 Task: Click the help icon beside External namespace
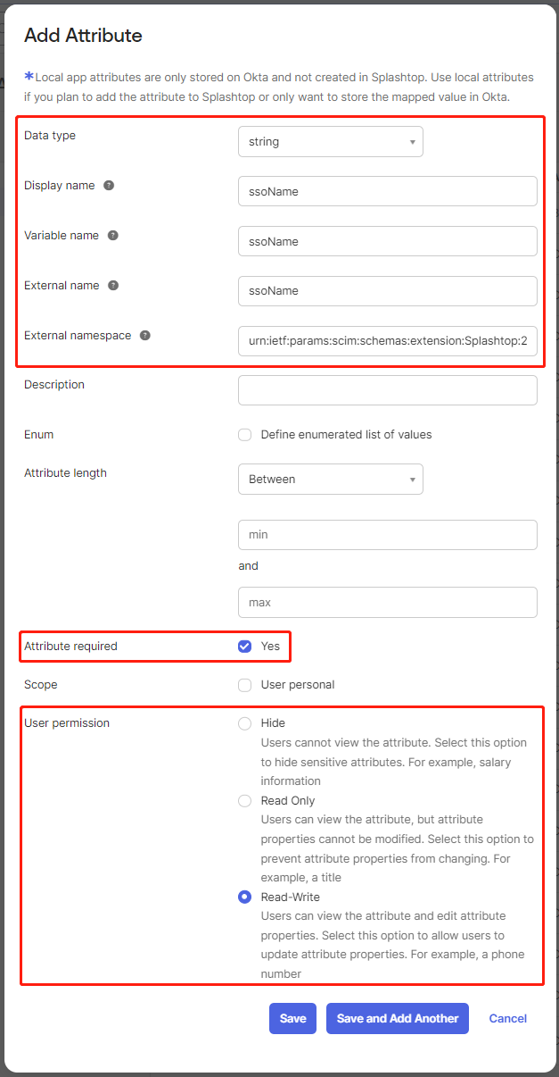(145, 336)
